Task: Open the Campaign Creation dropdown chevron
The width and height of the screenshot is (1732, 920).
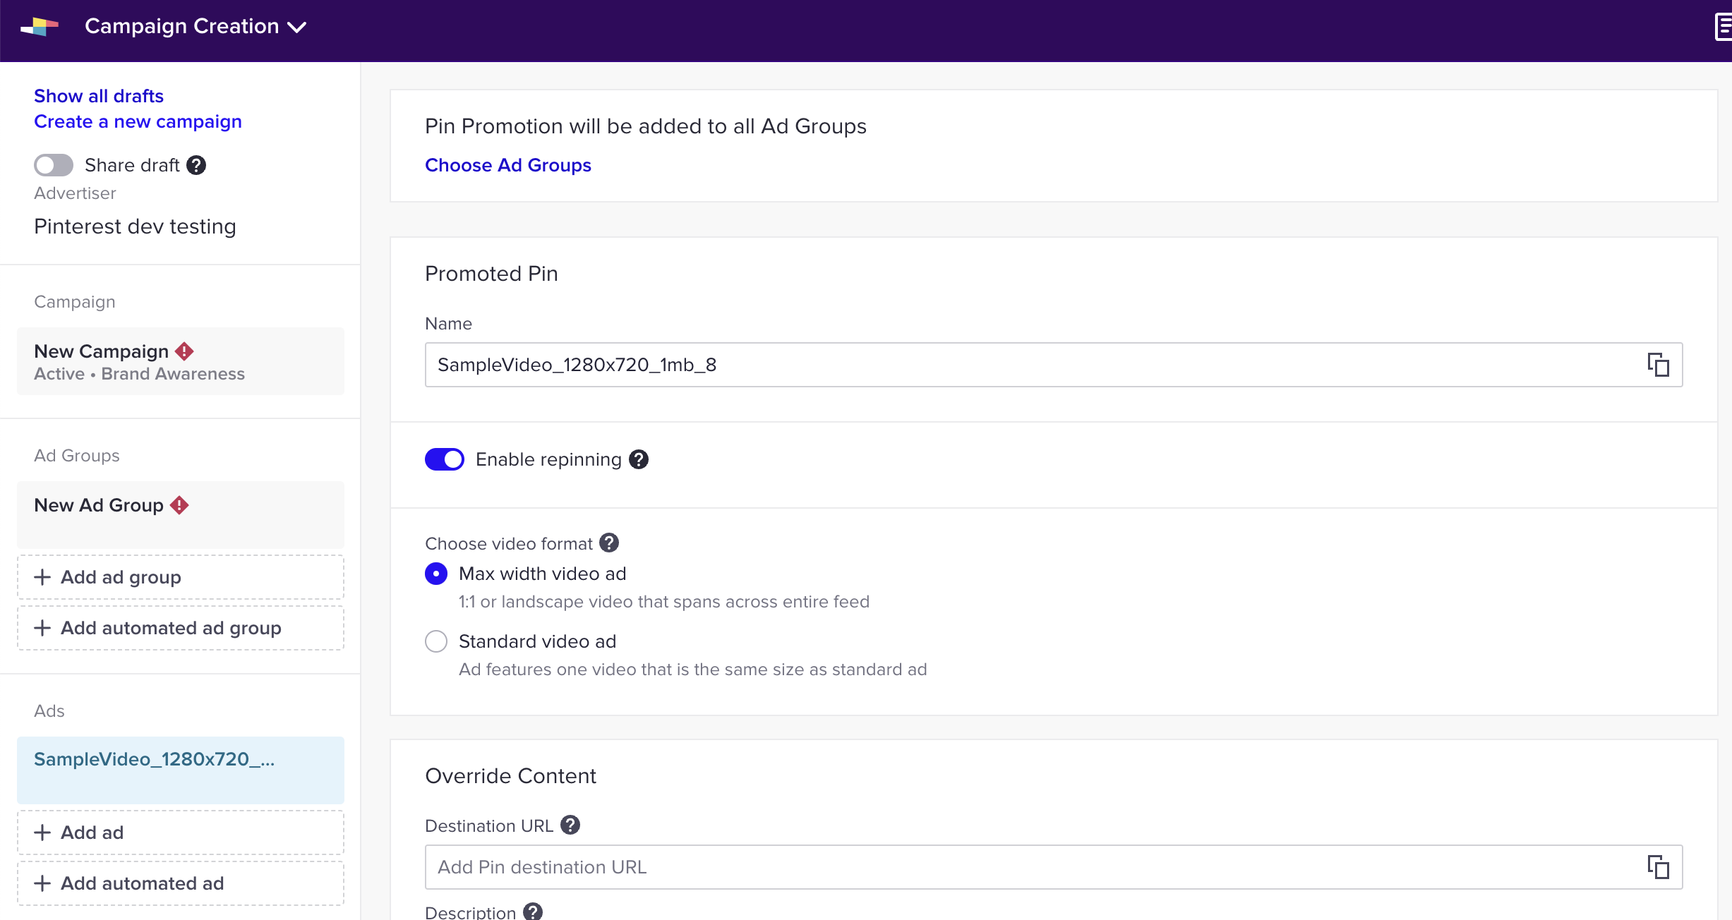Action: (297, 28)
